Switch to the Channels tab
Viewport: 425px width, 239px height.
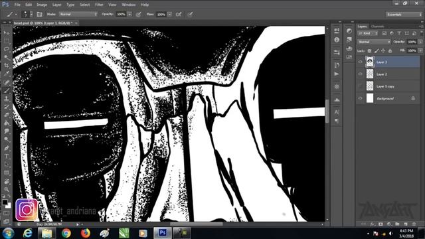377,27
